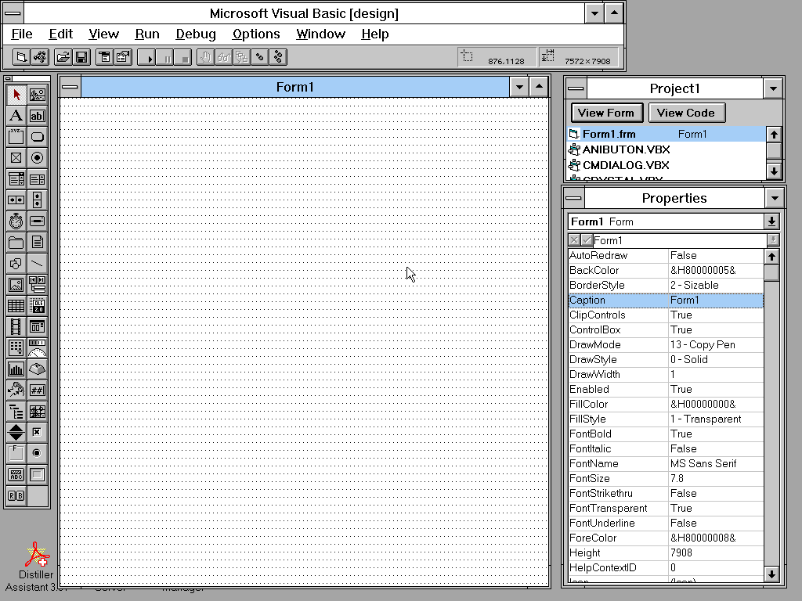Toggle a breakpoint with the hand icon
This screenshot has width=802, height=601.
tap(206, 56)
